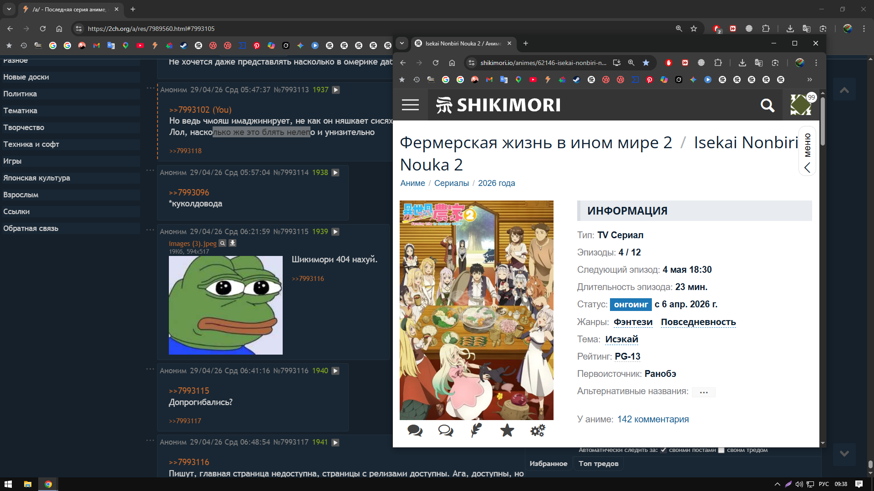
Task: Open search on the Shikimori header
Action: point(767,105)
